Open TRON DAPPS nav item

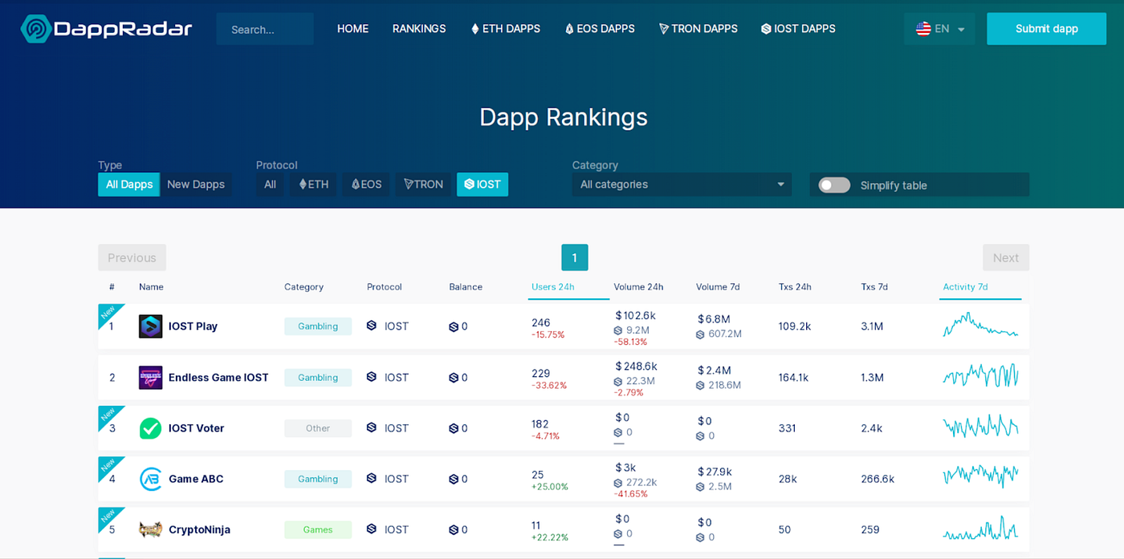point(698,29)
